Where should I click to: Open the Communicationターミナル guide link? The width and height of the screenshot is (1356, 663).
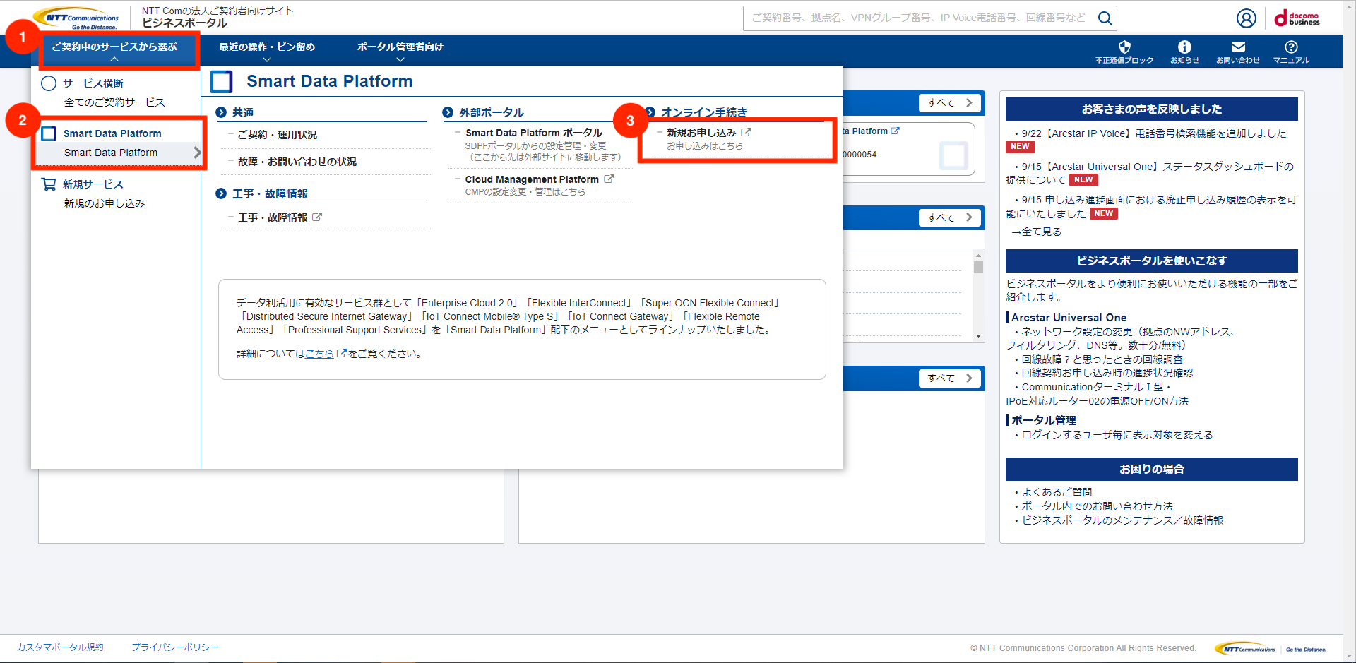coord(1097,394)
